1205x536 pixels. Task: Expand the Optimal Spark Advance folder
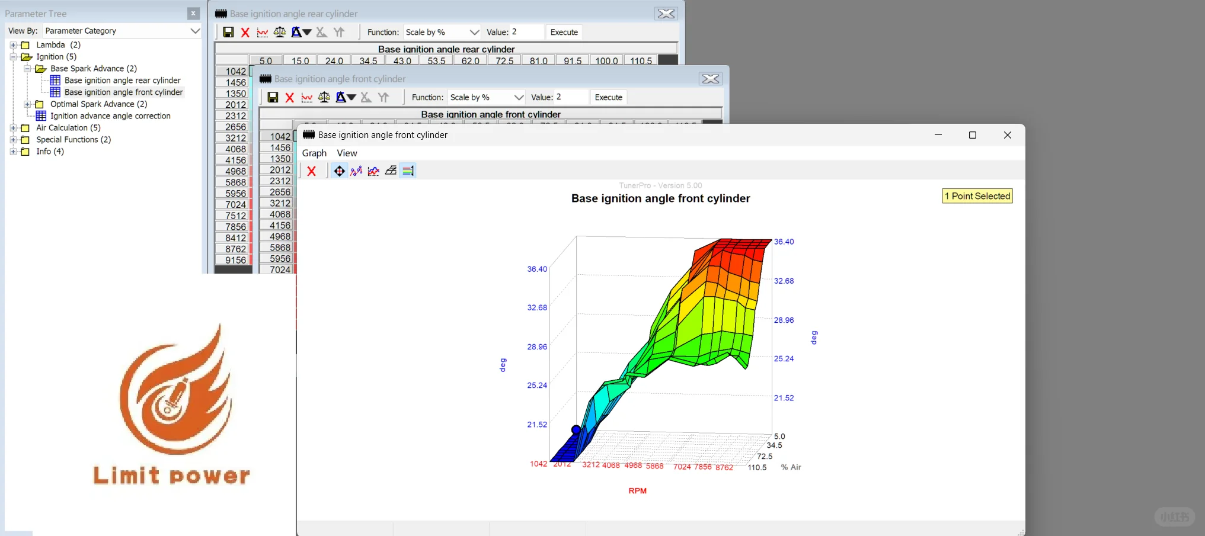pos(27,104)
